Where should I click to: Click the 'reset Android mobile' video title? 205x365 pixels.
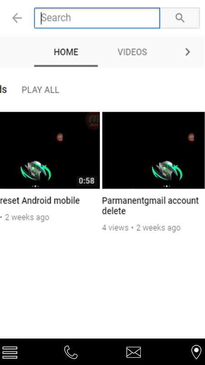(40, 201)
